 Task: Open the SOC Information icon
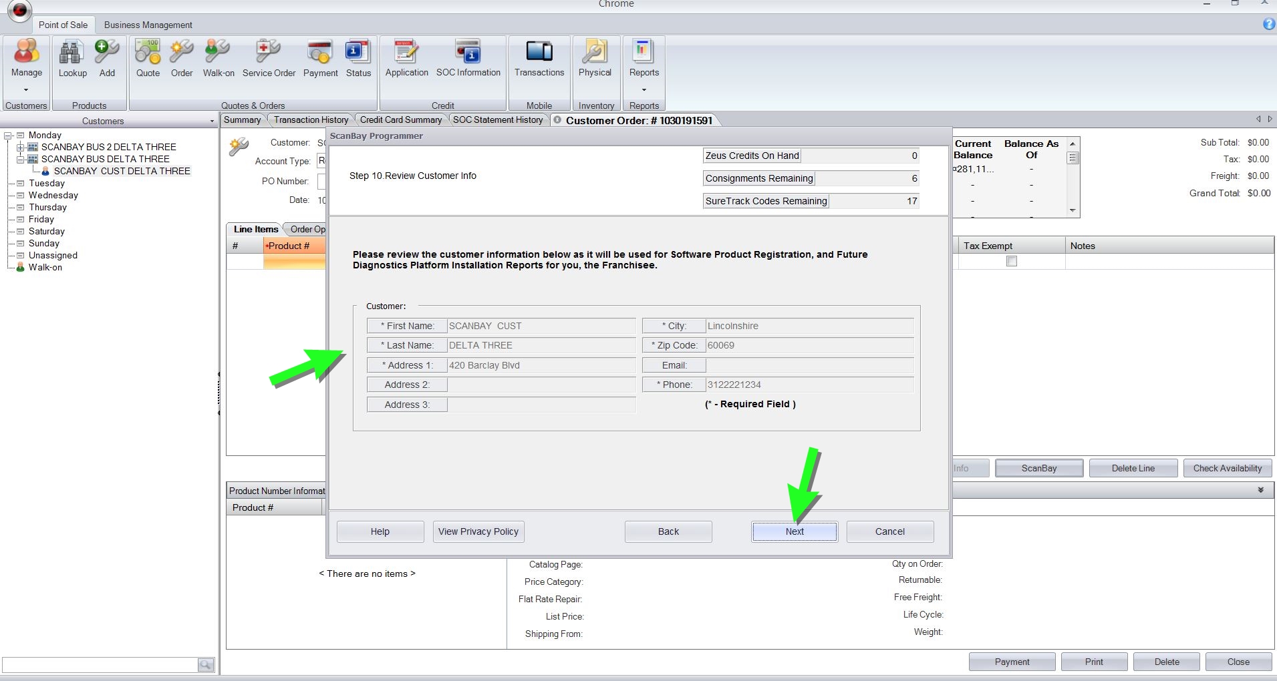(468, 53)
